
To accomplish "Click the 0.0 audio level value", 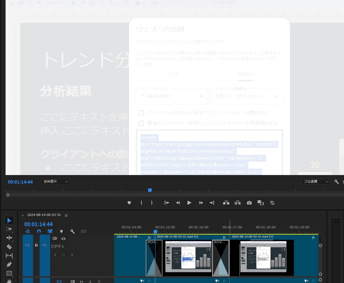I will (59, 281).
